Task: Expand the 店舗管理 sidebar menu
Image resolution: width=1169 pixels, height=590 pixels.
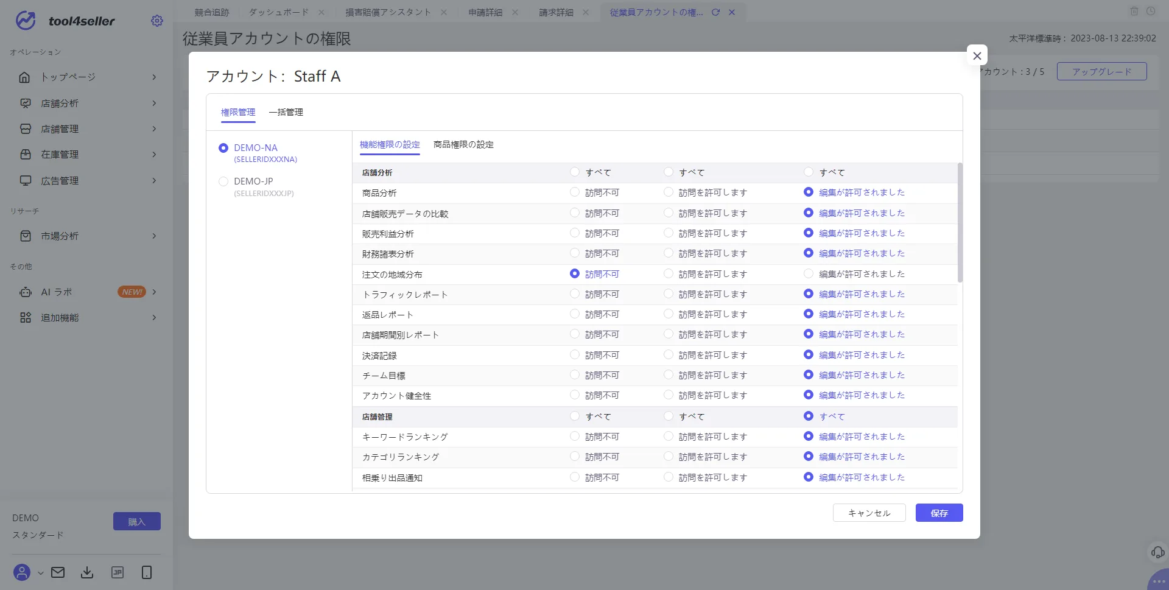Action: click(154, 129)
